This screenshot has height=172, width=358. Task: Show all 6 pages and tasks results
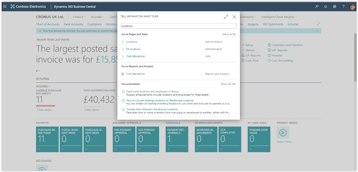point(229,34)
